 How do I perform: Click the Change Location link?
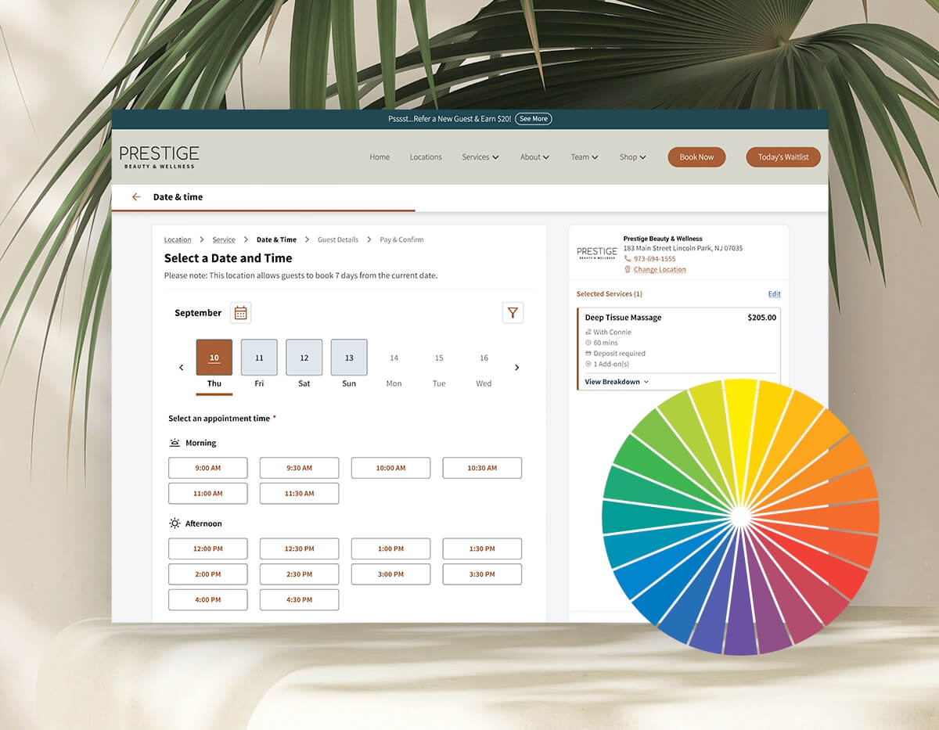[x=660, y=270]
